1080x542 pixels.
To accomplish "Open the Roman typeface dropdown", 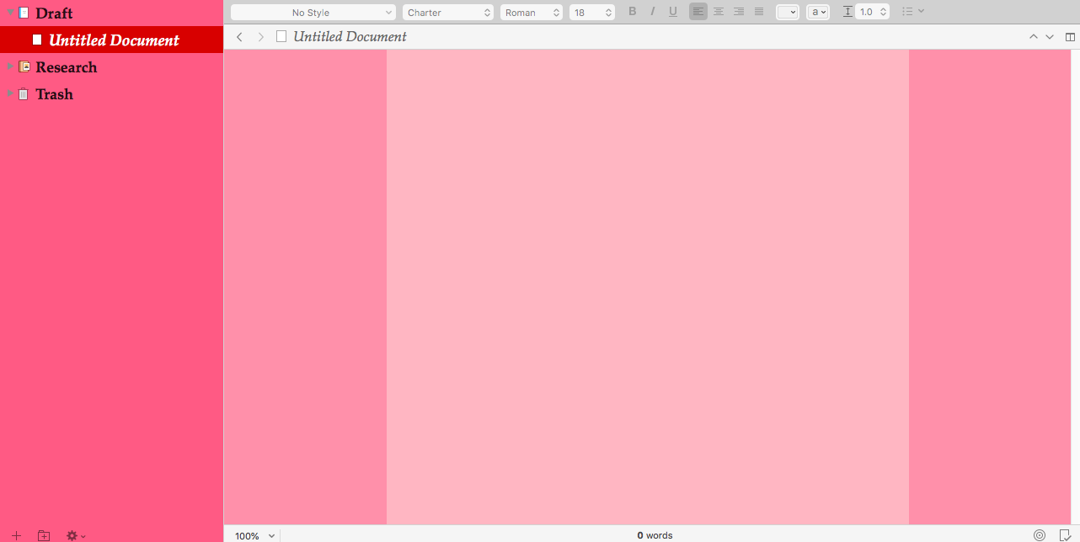I will pos(532,12).
